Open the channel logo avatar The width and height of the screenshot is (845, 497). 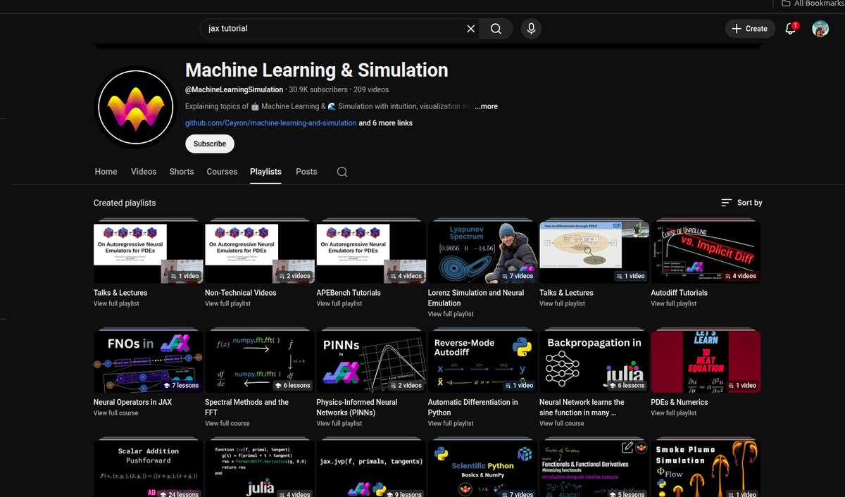coord(136,107)
